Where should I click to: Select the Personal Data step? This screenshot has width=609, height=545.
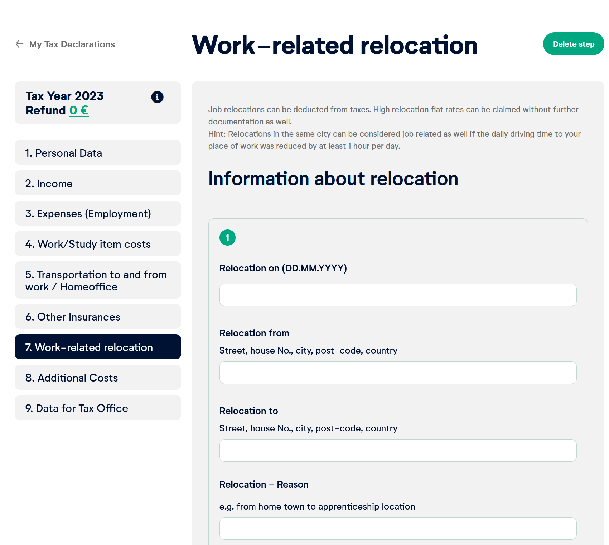click(97, 153)
